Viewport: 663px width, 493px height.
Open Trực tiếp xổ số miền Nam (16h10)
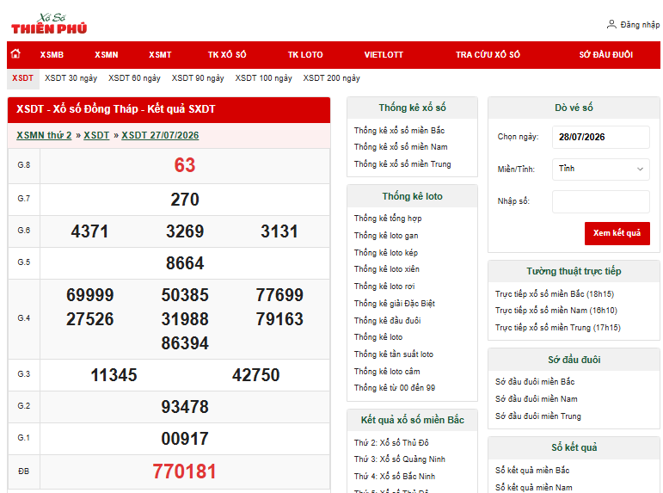pyautogui.click(x=556, y=311)
